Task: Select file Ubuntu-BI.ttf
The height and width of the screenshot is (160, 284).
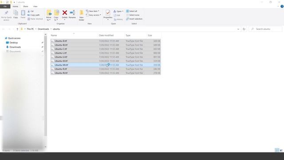Action: point(106,45)
